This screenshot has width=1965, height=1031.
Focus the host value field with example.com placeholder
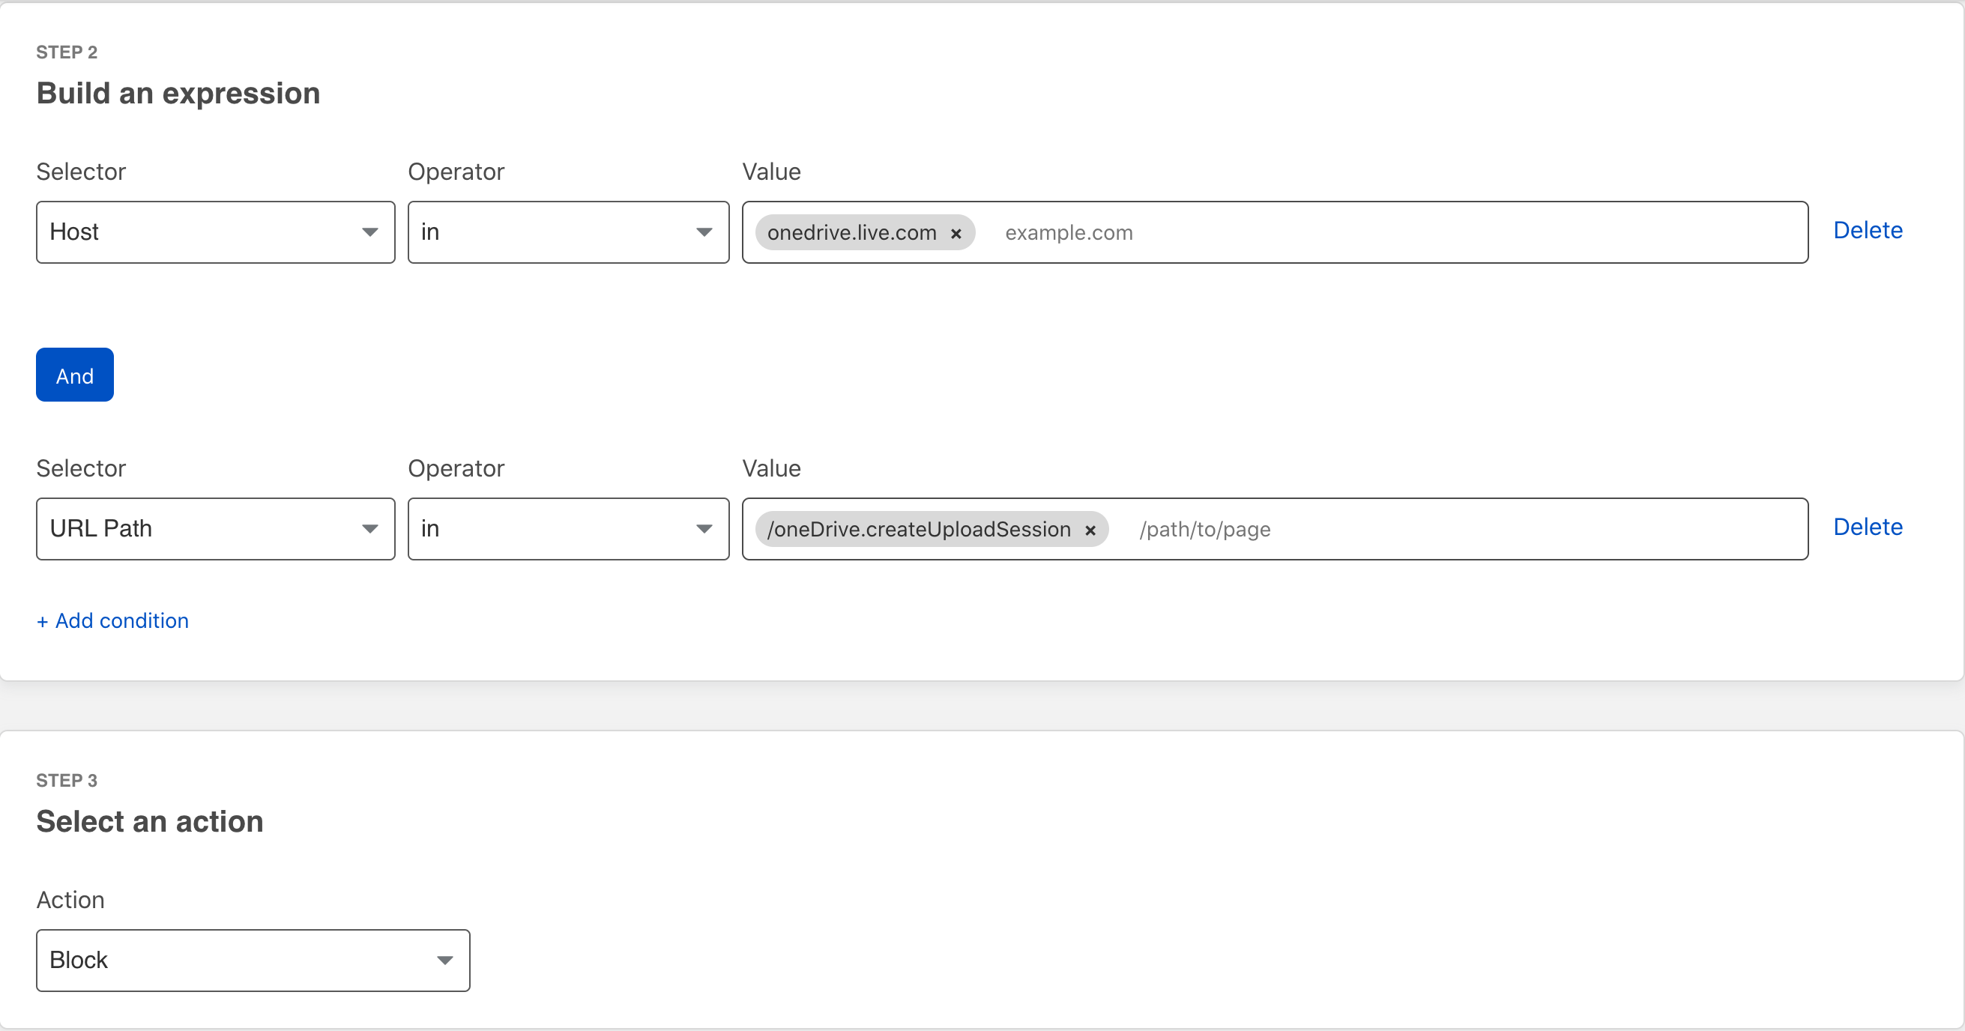click(x=1373, y=232)
